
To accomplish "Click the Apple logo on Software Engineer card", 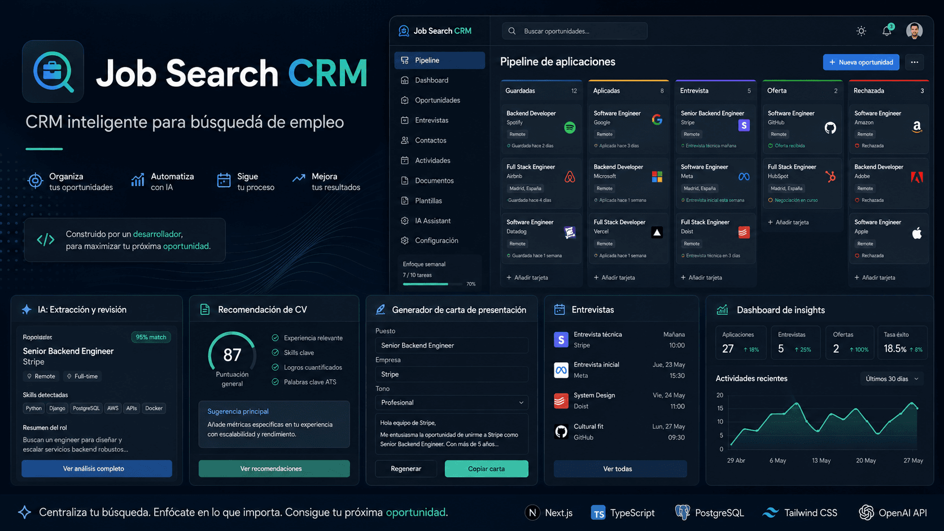I will coord(917,232).
